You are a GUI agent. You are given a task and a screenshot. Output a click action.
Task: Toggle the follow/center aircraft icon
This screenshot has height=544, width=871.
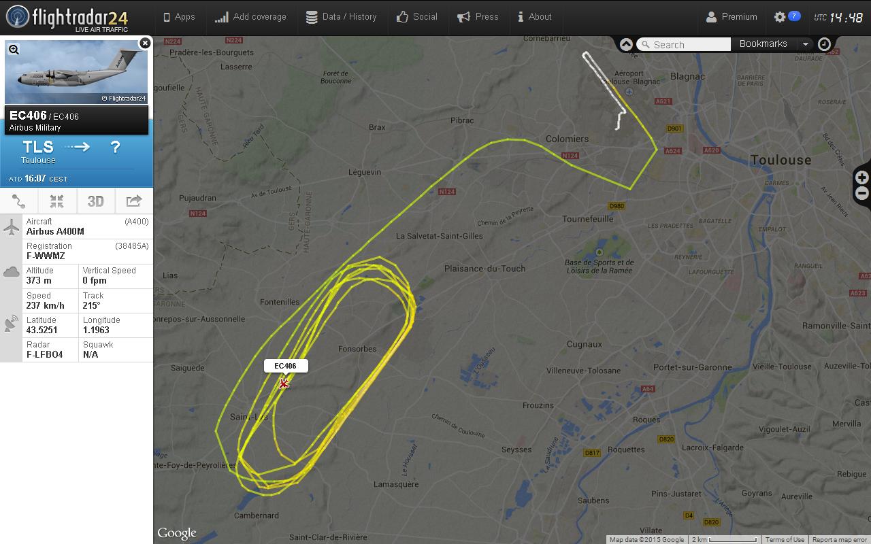(57, 201)
